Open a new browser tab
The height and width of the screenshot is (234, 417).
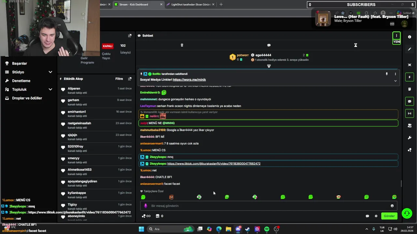click(221, 5)
